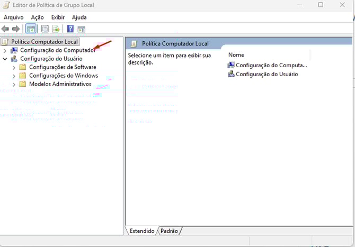Expand Configuração do Computador tree node
Viewport: 355px width, 247px height.
5,50
